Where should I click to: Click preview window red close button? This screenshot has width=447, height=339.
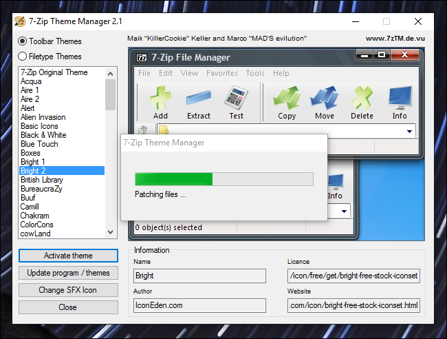pos(404,55)
